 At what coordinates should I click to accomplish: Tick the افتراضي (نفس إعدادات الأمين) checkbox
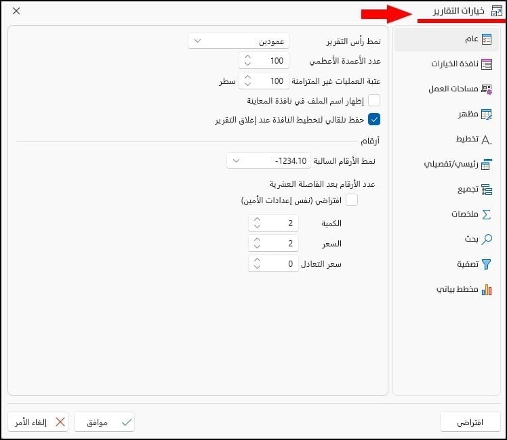tap(352, 200)
